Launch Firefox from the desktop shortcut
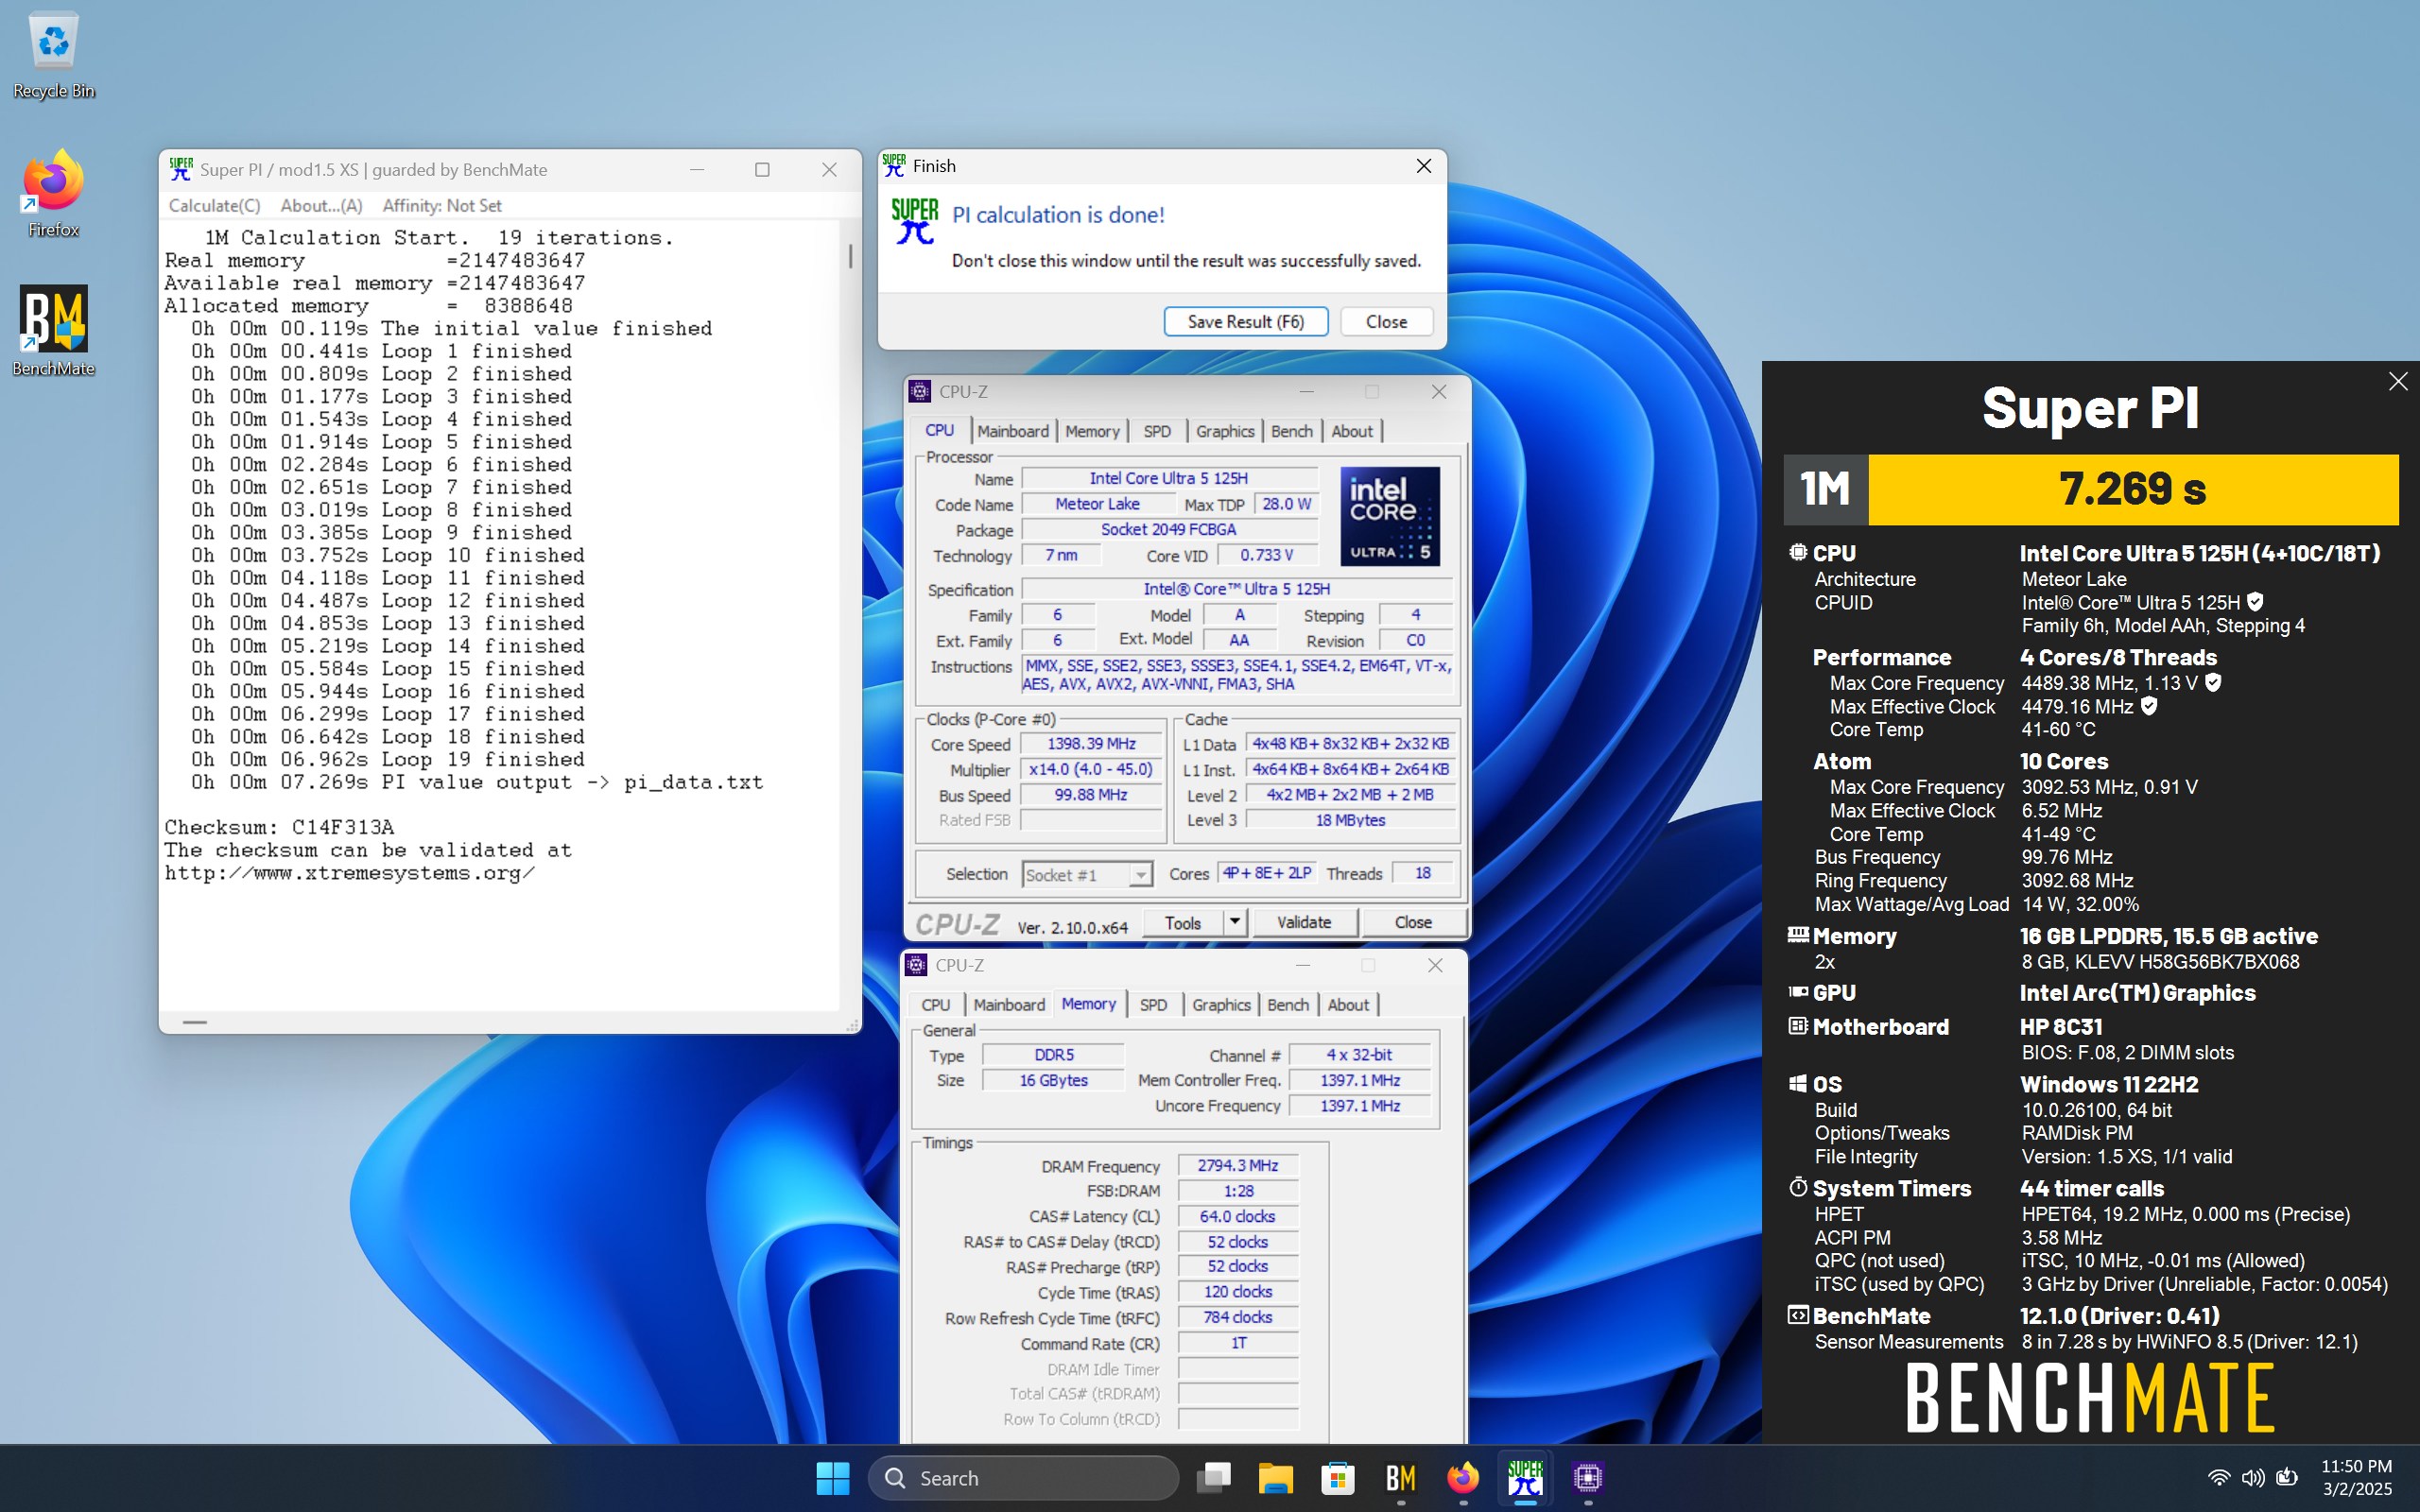This screenshot has height=1512, width=2420. (53, 193)
